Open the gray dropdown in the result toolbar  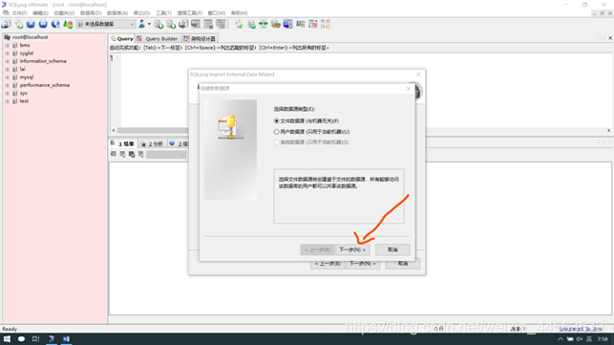(166, 155)
